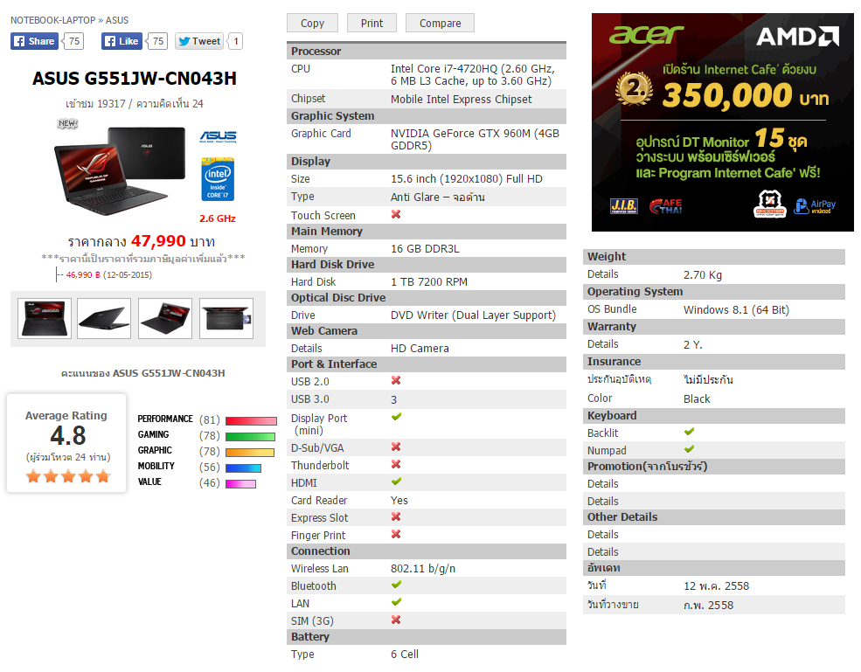Viewport: 861px width, 672px height.
Task: Click the Touch Screen red cross icon
Action: (396, 214)
